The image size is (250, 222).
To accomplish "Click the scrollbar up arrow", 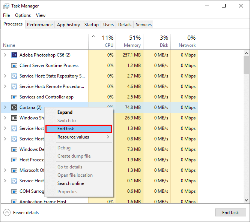I will (247, 53).
